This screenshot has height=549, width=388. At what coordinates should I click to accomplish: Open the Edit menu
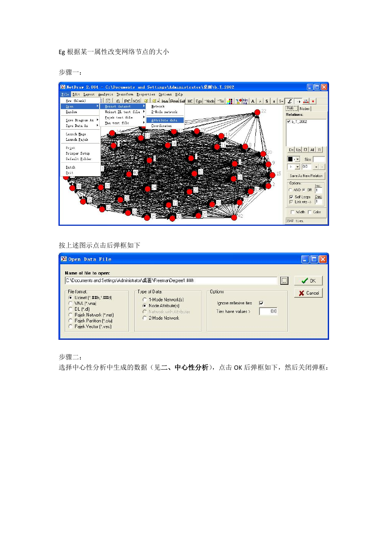76,94
